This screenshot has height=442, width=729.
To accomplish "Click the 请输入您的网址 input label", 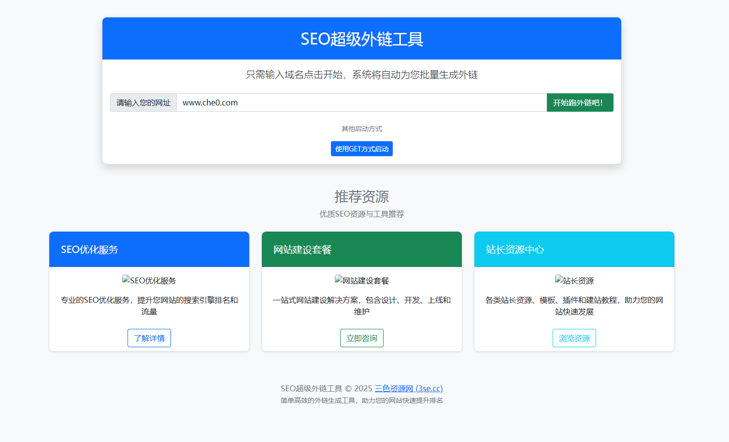I will pyautogui.click(x=143, y=103).
